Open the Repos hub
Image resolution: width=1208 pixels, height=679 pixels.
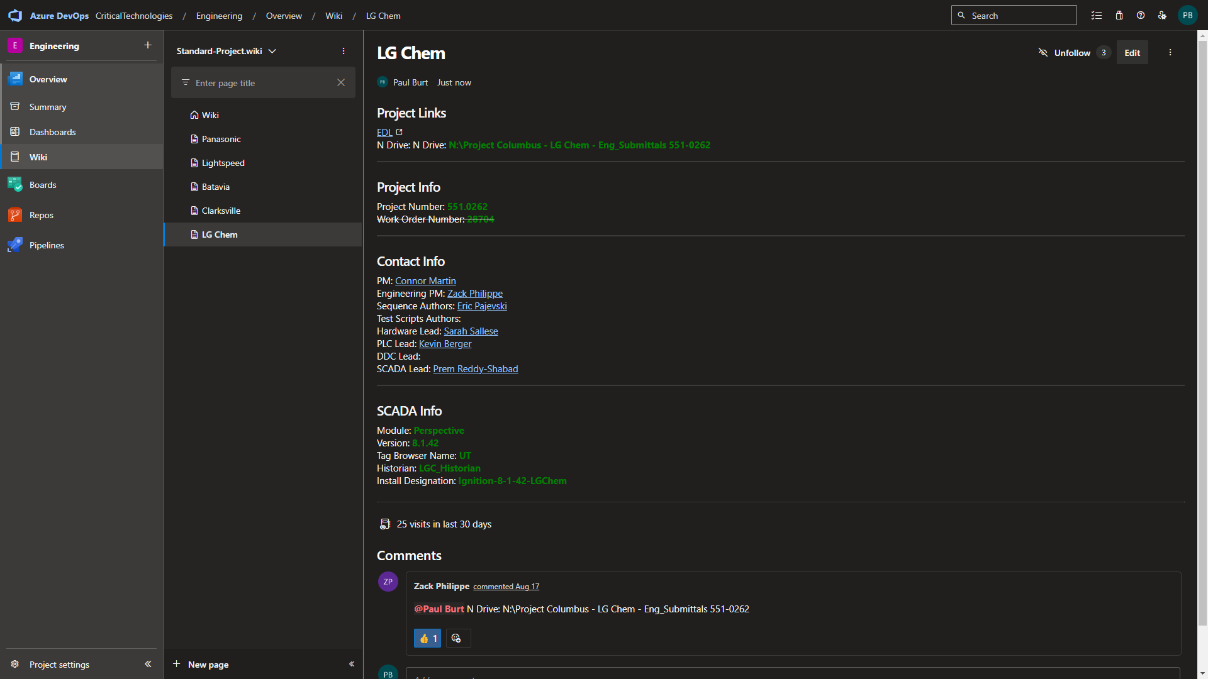[x=42, y=215]
